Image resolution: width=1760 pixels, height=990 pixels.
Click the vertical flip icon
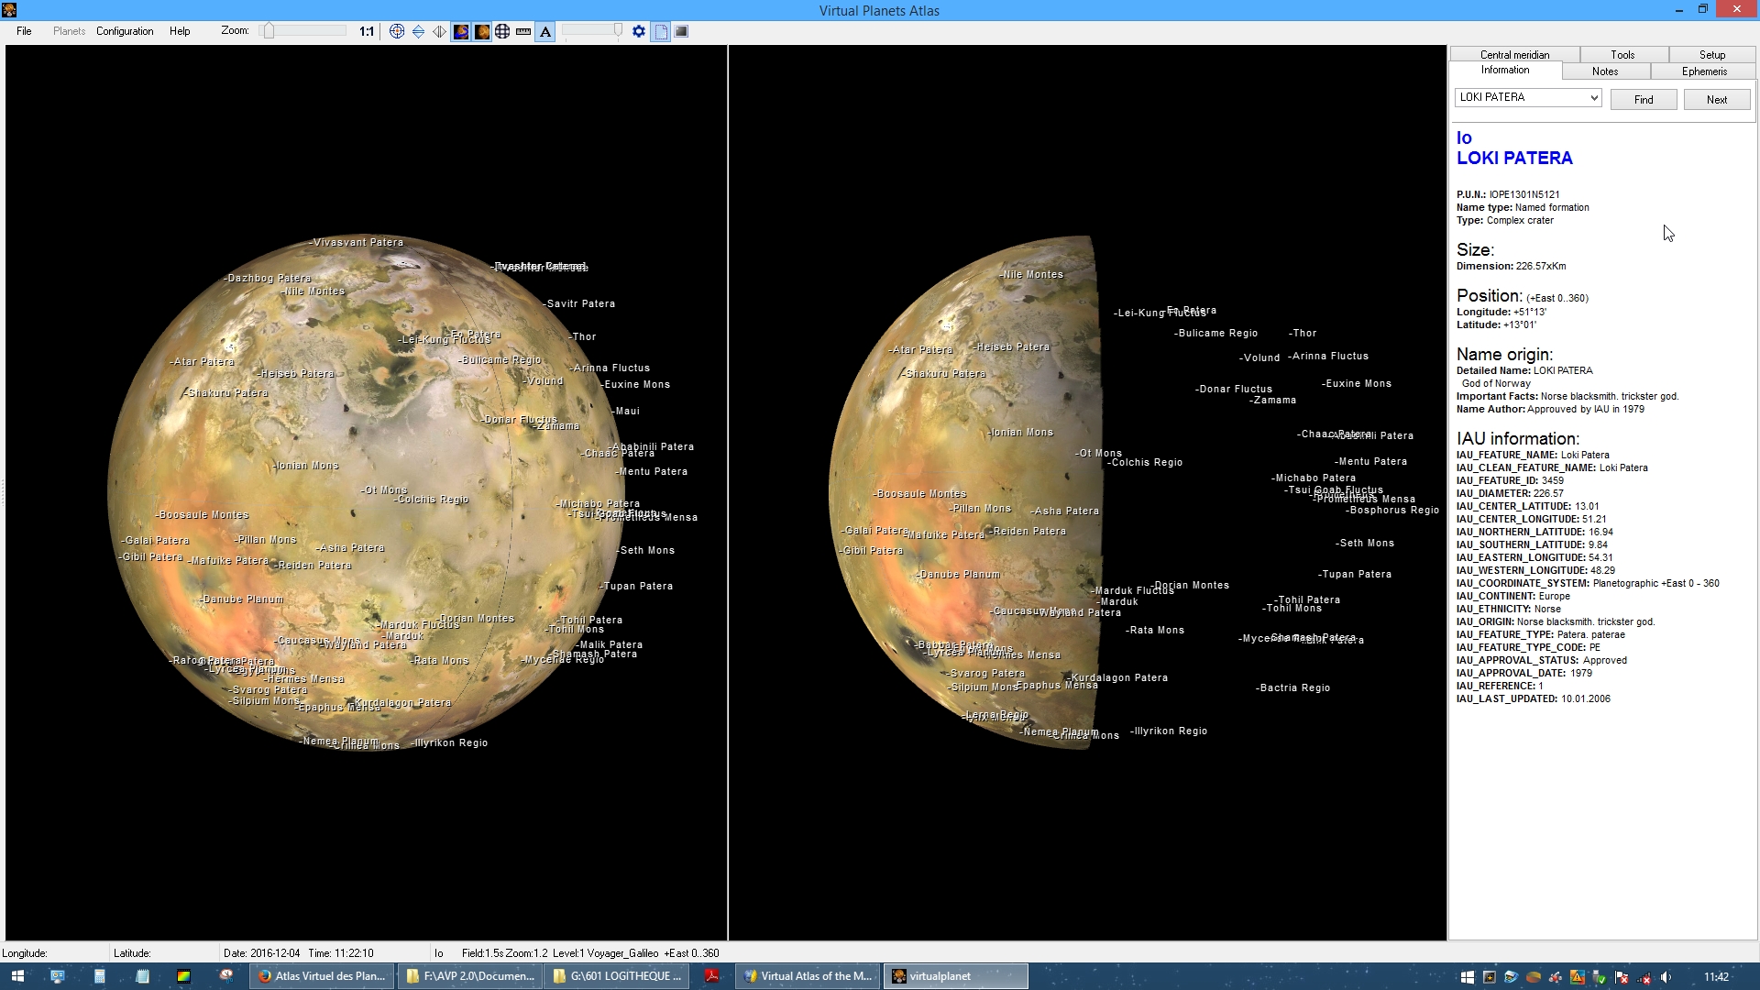tap(419, 30)
